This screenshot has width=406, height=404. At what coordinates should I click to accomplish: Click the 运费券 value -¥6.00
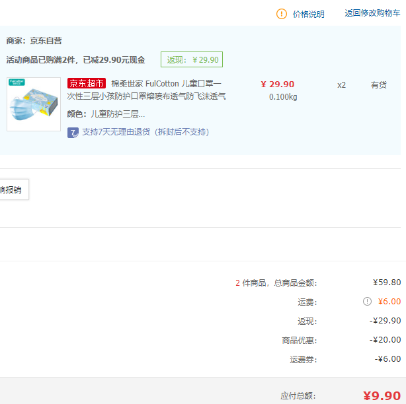tap(387, 358)
